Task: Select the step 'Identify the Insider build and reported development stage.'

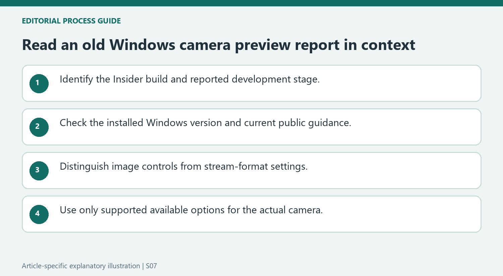Action: tap(251, 83)
